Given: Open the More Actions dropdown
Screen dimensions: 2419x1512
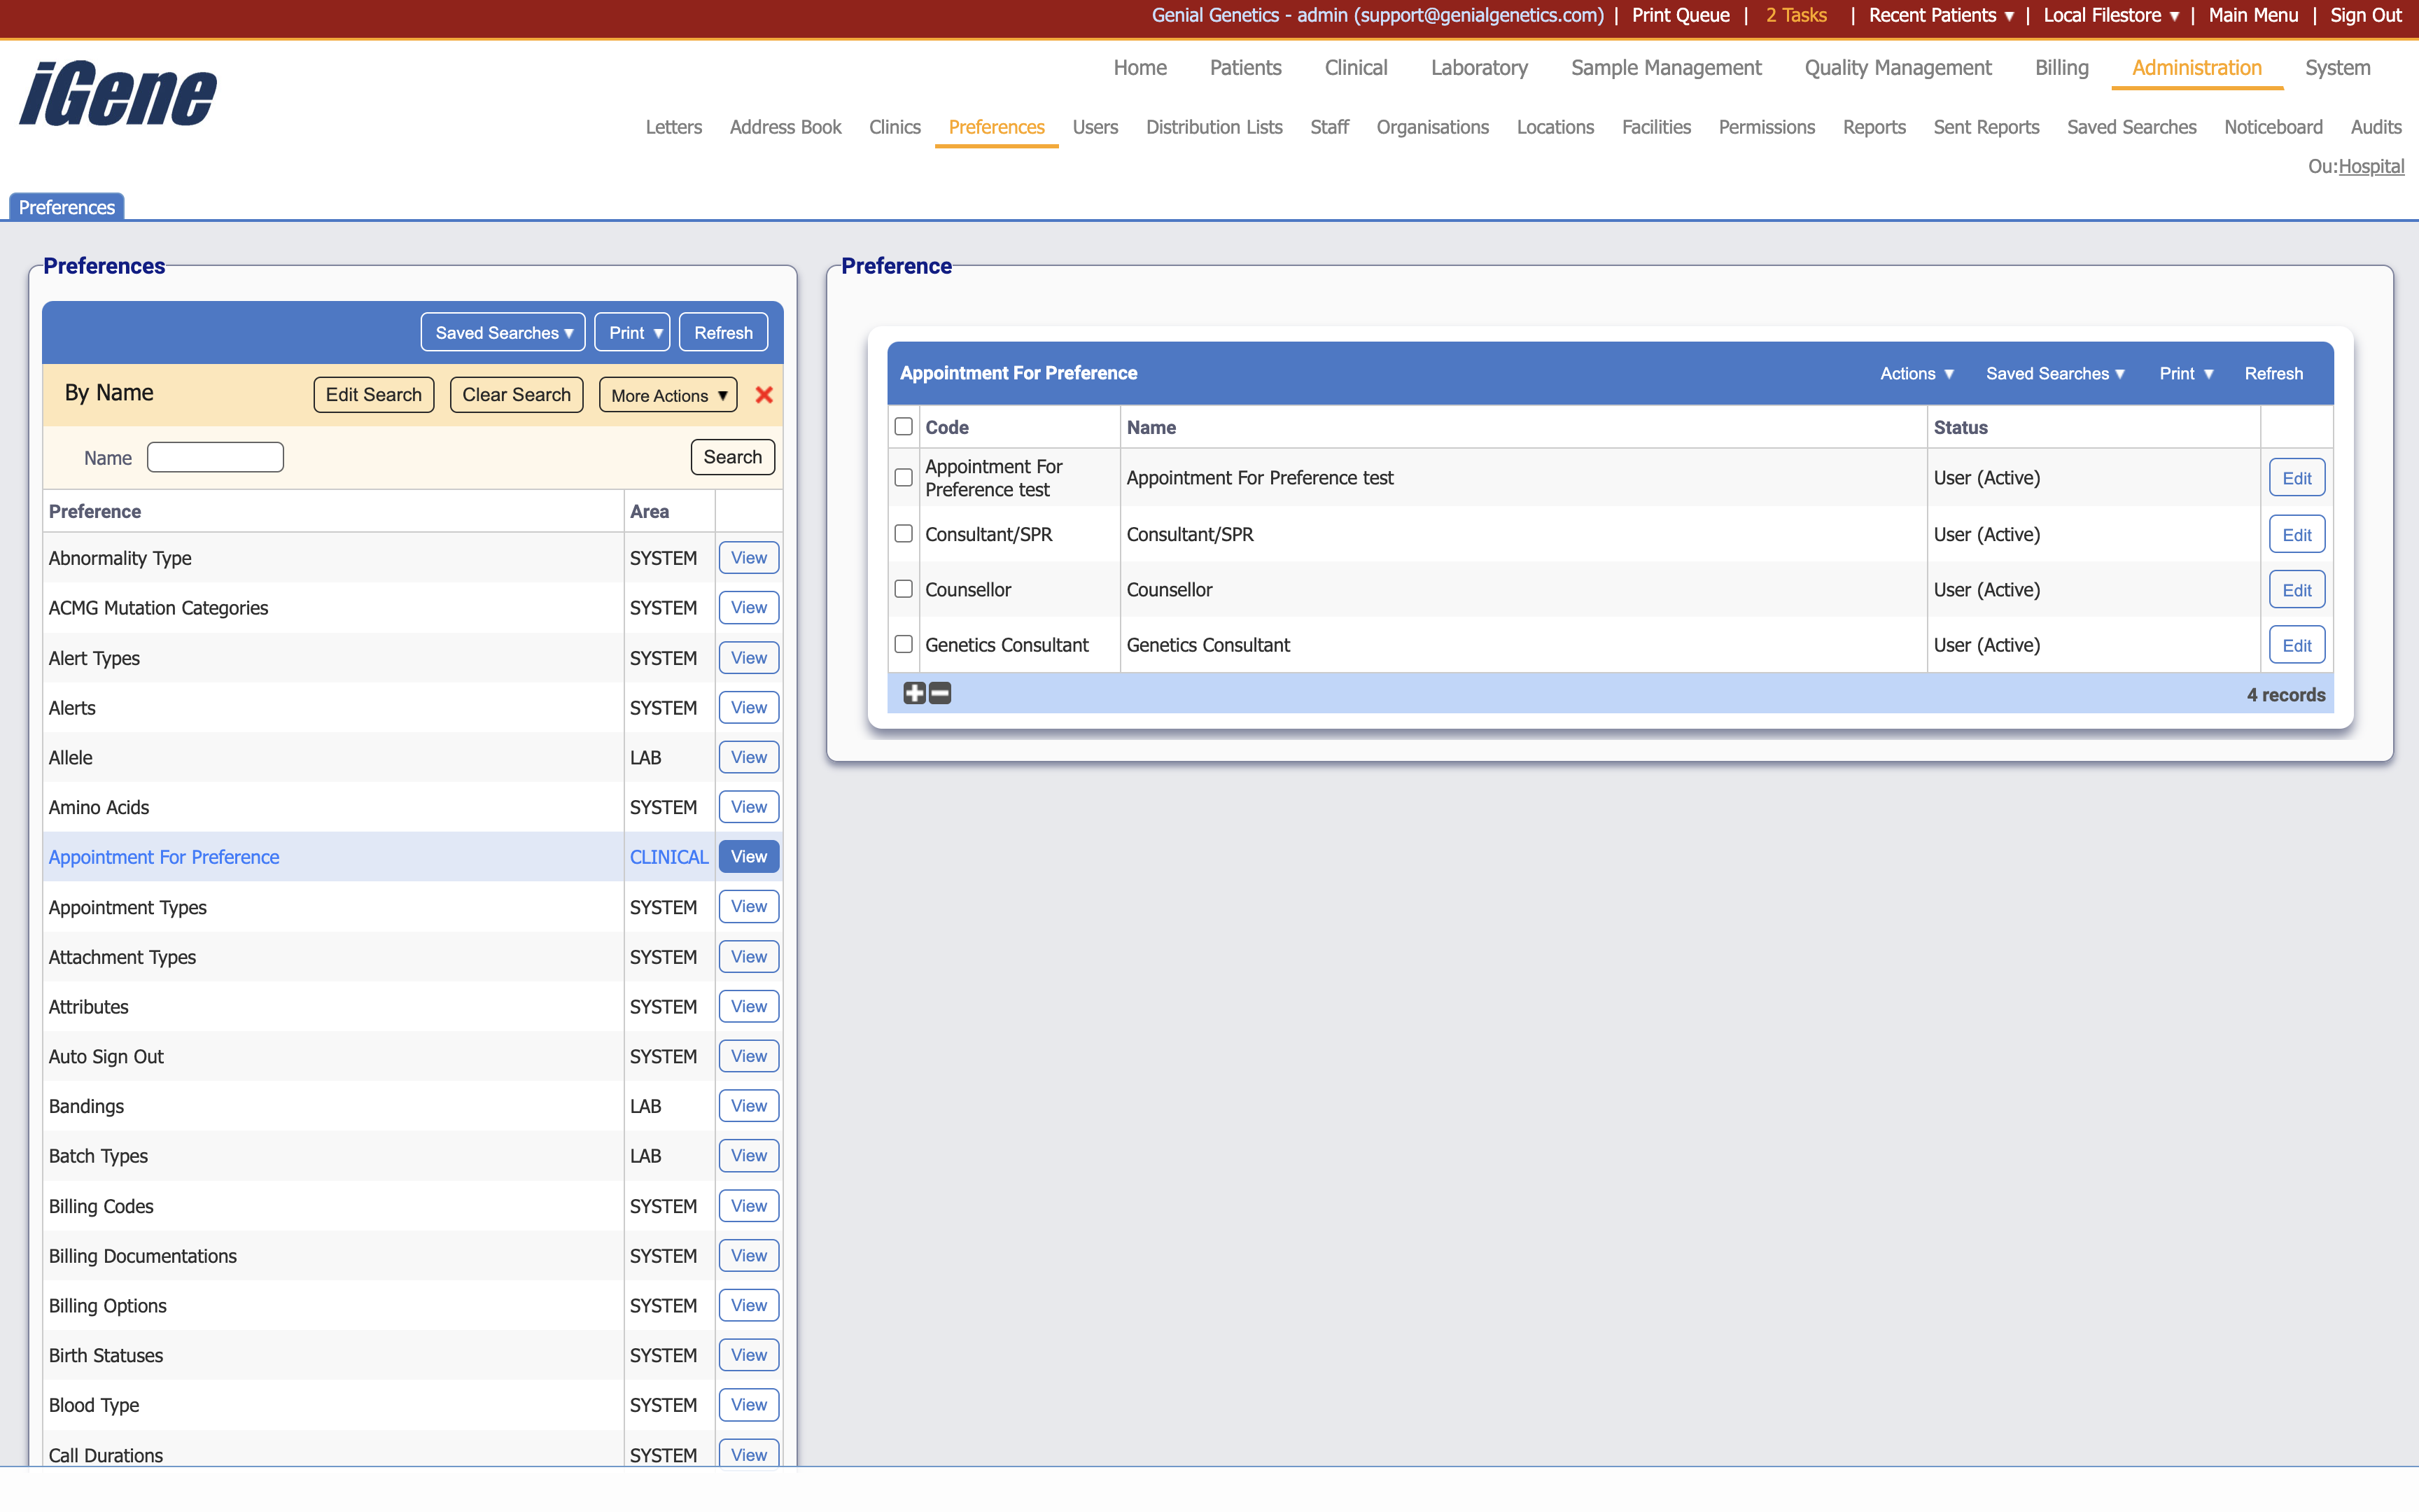Looking at the screenshot, I should (668, 395).
